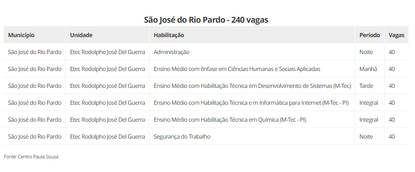The height and width of the screenshot is (172, 415).
Task: Click the Unidade column header
Action: pos(81,35)
